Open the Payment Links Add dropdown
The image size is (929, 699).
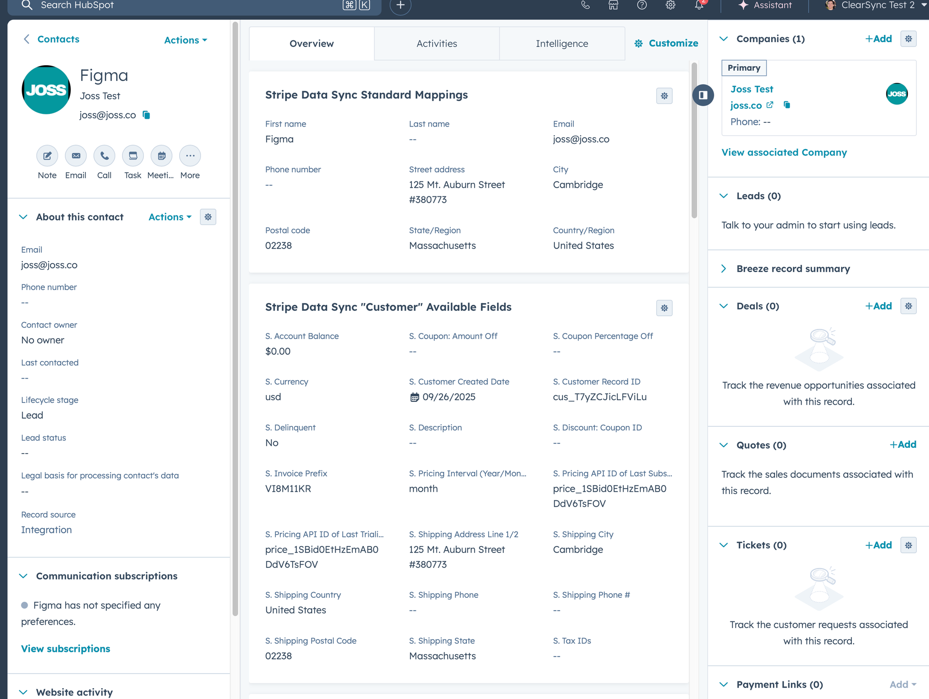tap(903, 684)
